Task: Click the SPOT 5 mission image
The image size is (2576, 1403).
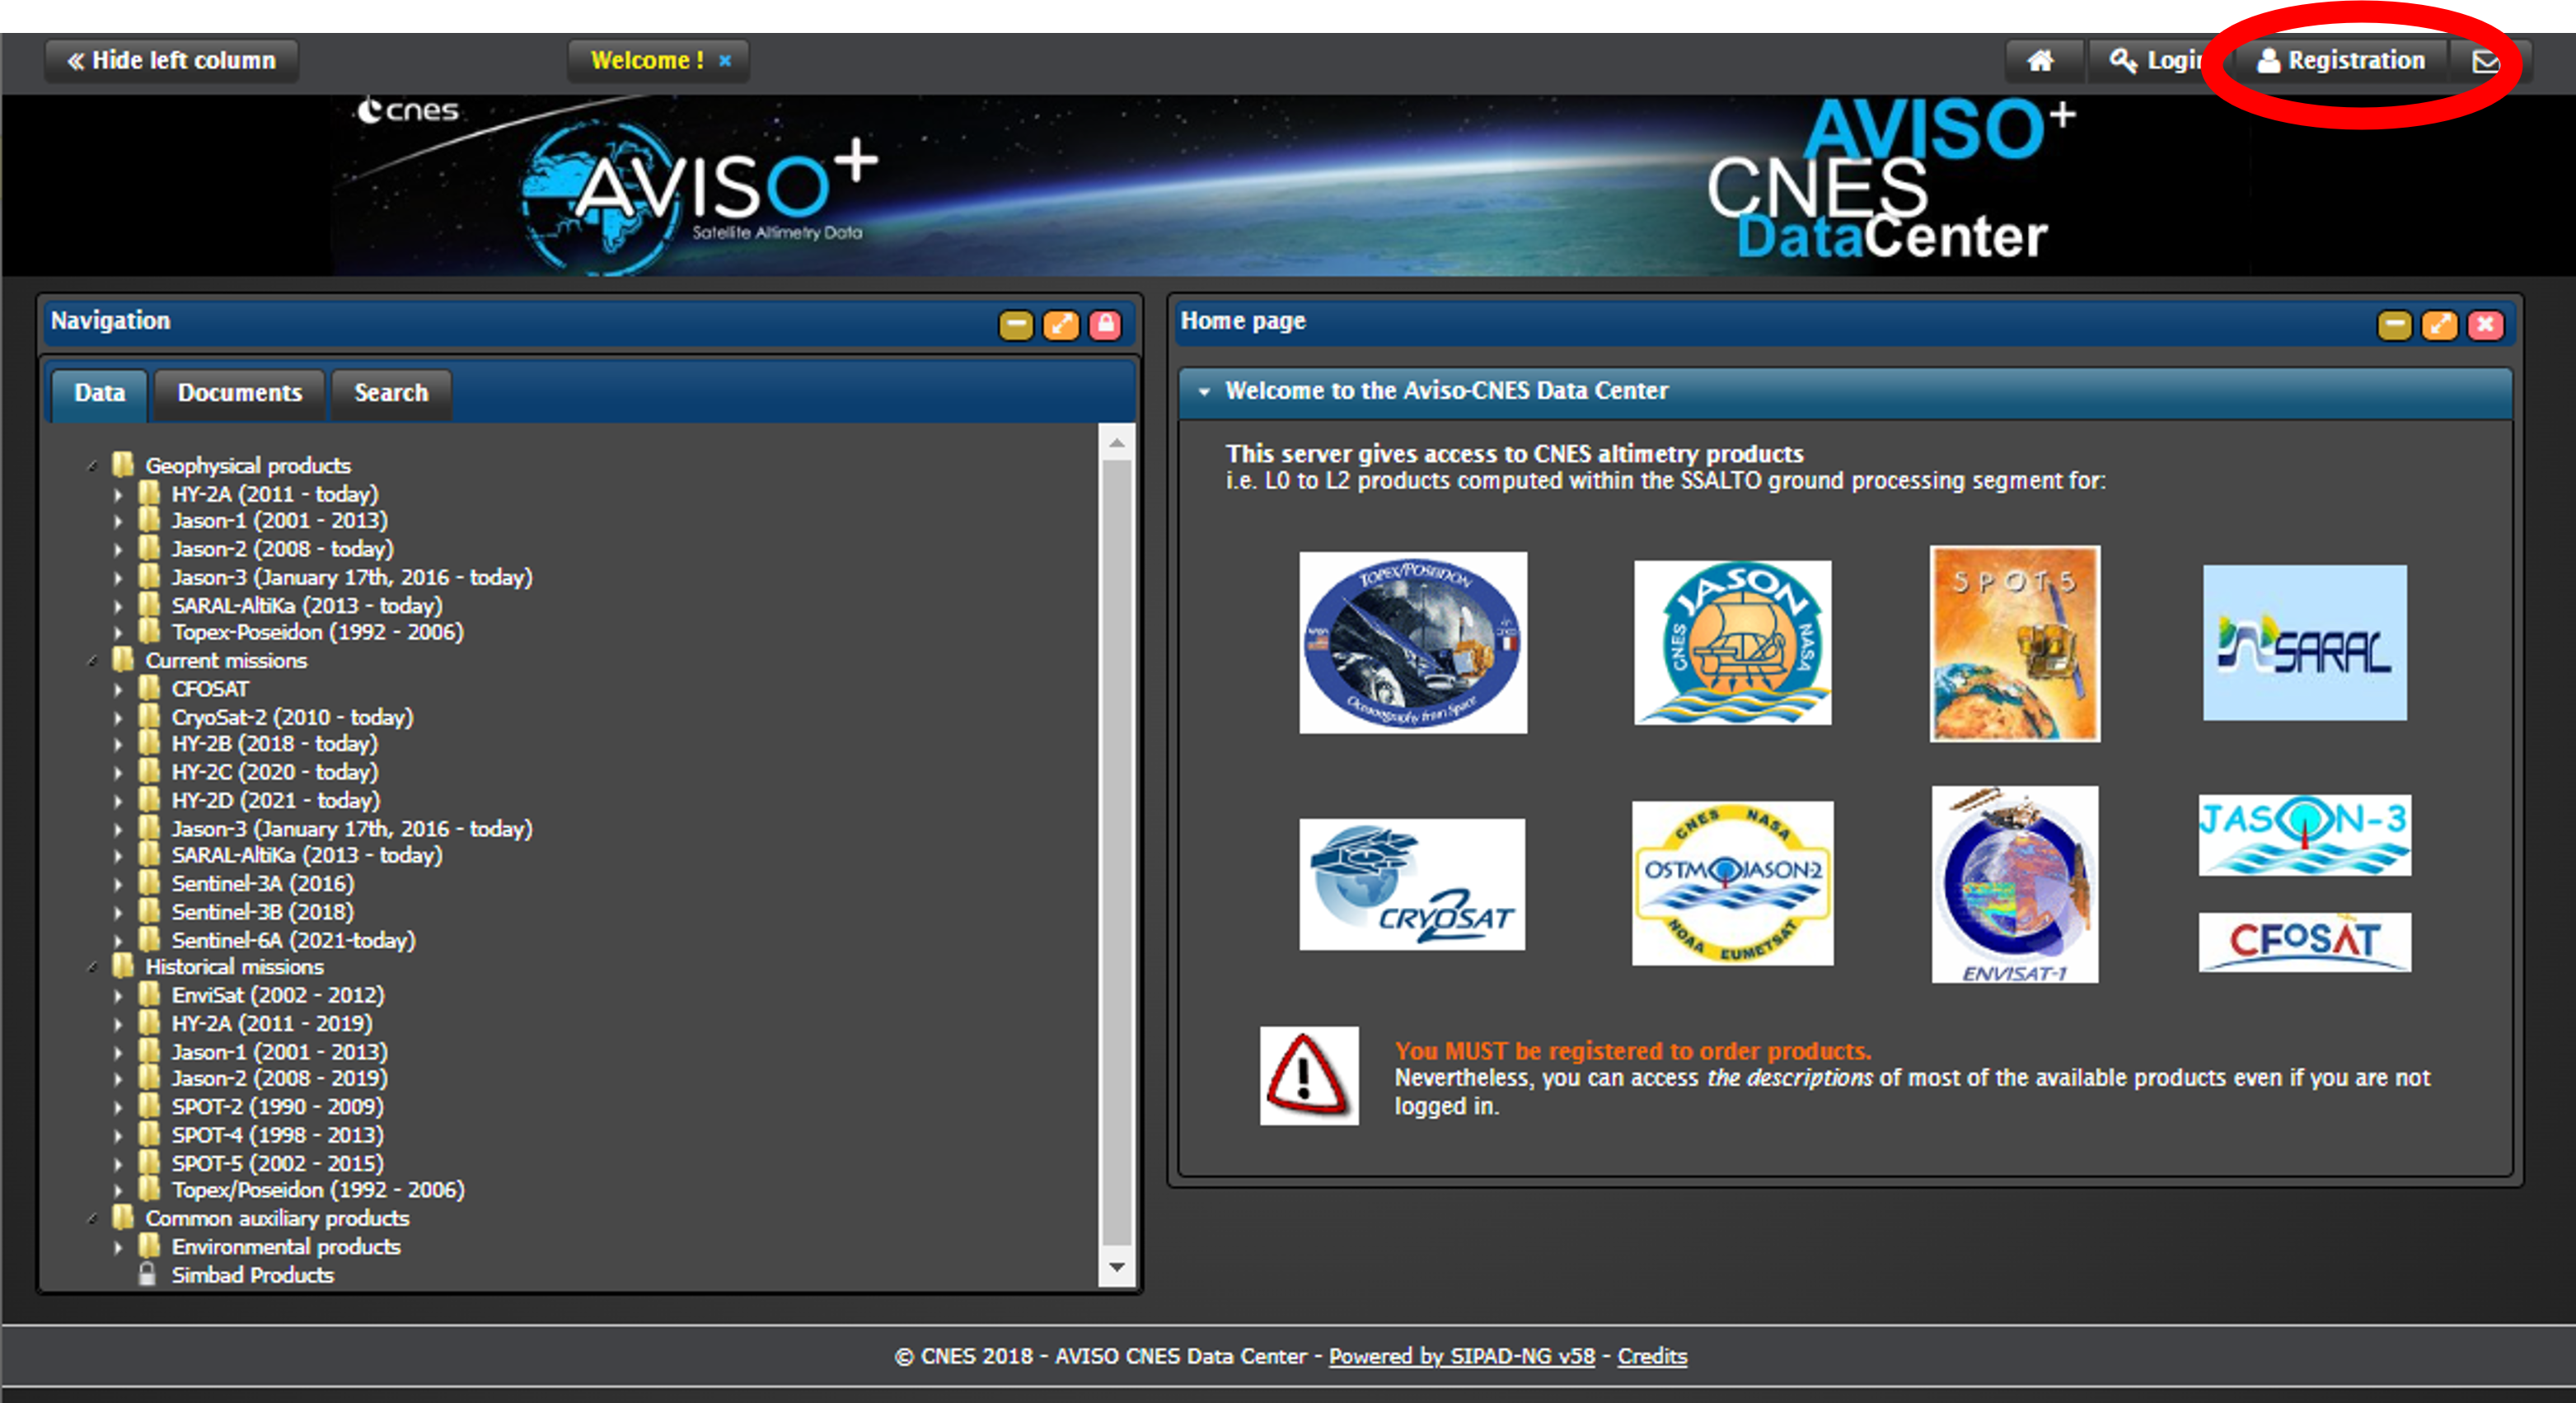Action: (2015, 644)
